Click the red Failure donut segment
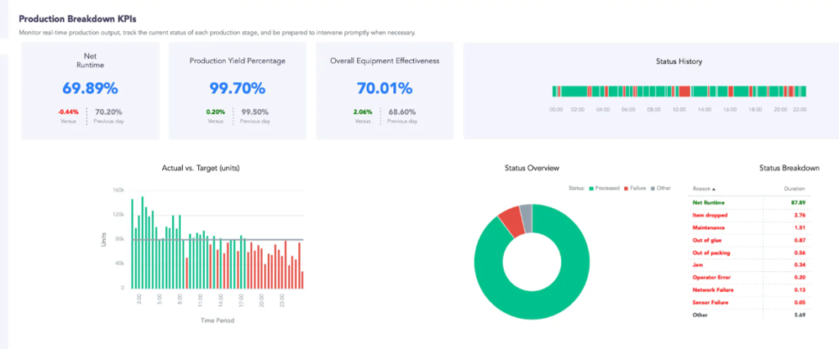The height and width of the screenshot is (349, 839). click(513, 221)
